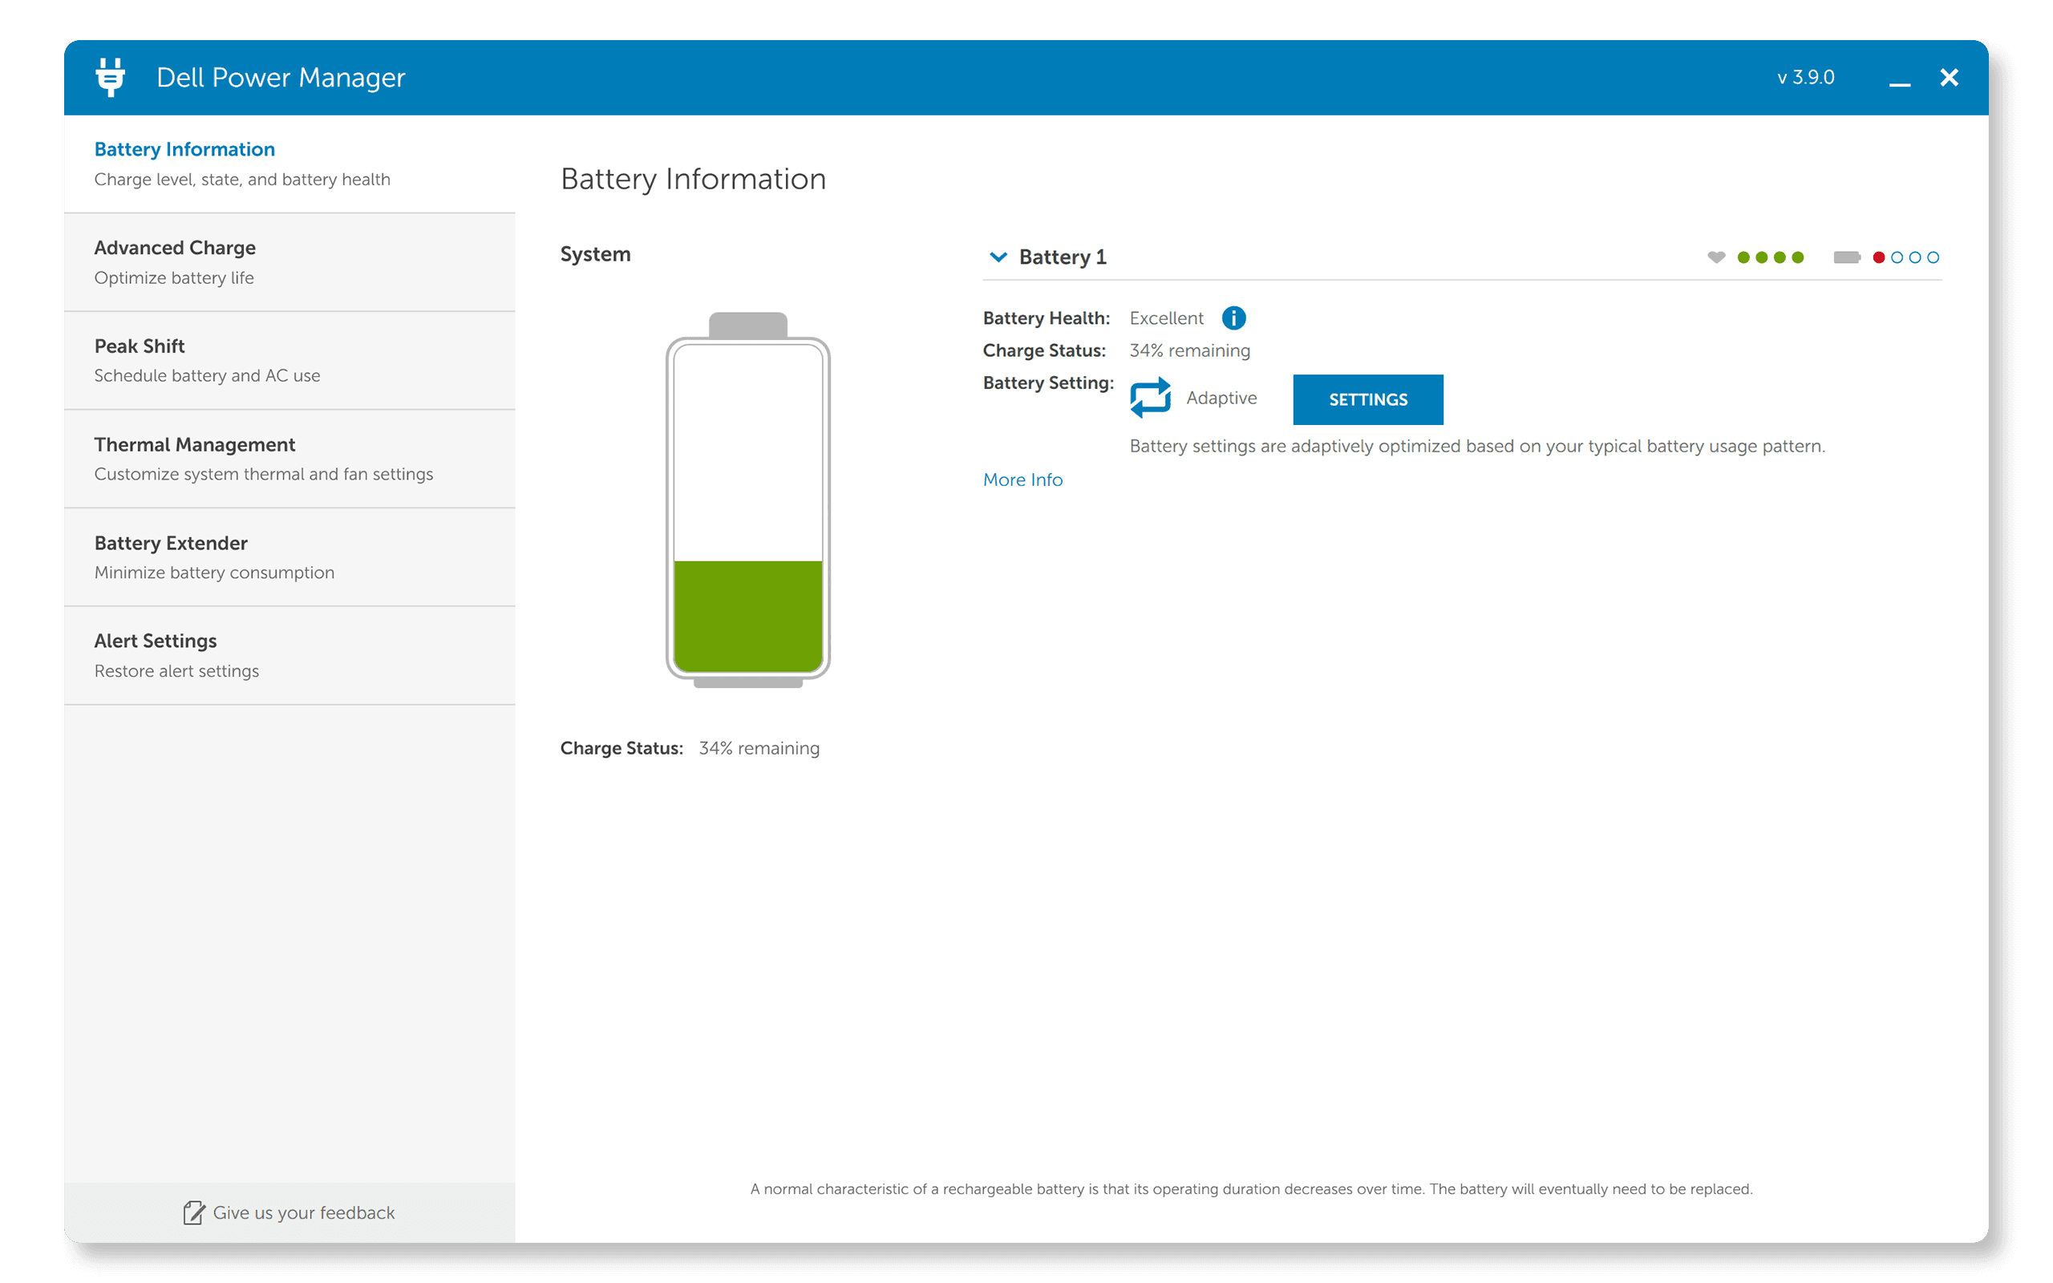The image size is (2053, 1283).
Task: Click the Battery 1 header label
Action: pos(1062,257)
